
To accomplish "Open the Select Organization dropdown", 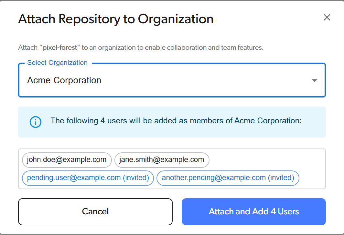I will coord(172,80).
